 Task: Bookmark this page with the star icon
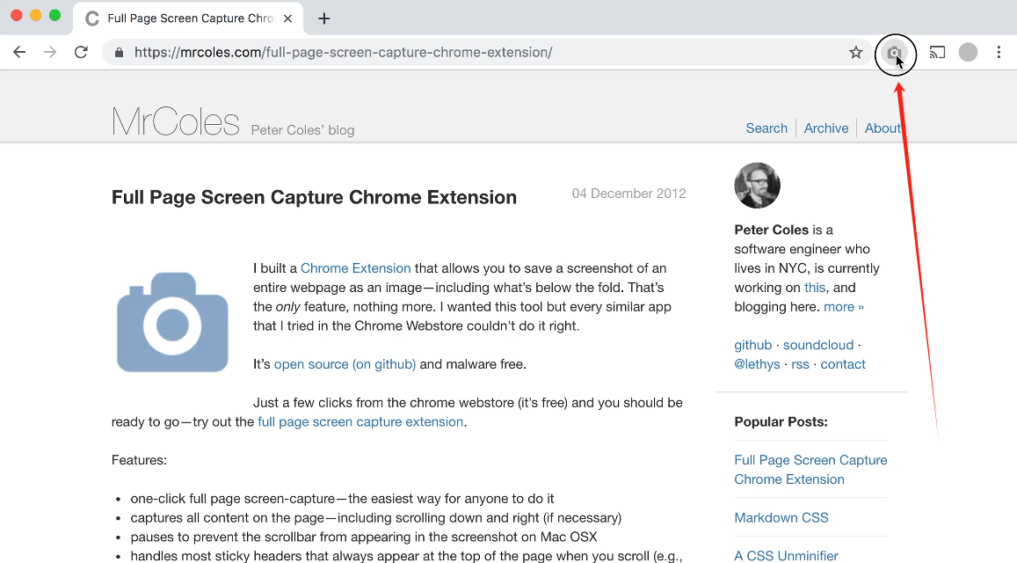856,53
